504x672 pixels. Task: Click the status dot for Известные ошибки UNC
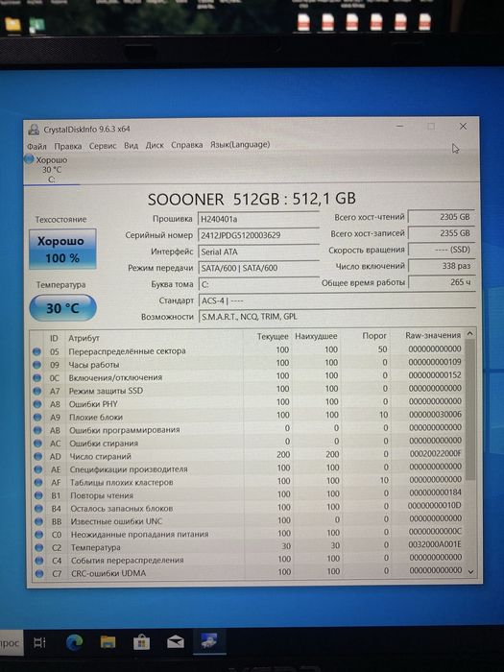tap(38, 521)
